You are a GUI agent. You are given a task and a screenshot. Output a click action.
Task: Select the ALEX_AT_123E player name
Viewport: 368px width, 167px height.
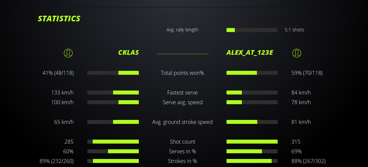[250, 52]
